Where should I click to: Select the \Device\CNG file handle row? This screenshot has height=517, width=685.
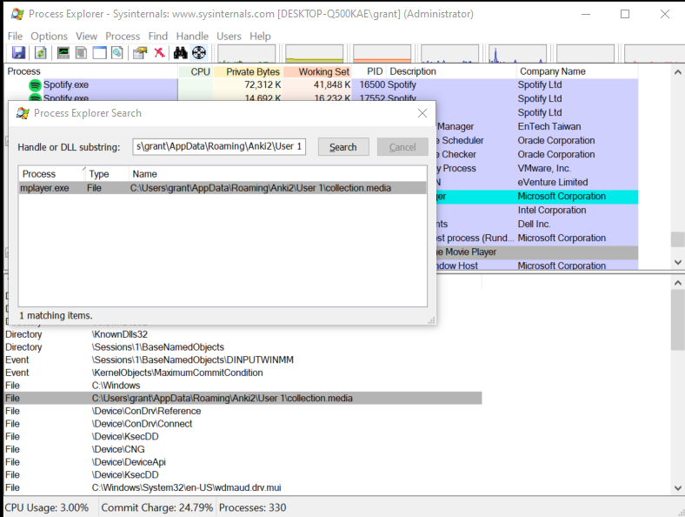click(243, 449)
